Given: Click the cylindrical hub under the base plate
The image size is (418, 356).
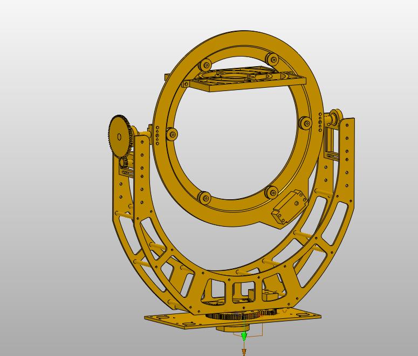Looking at the screenshot, I should coord(232,329).
